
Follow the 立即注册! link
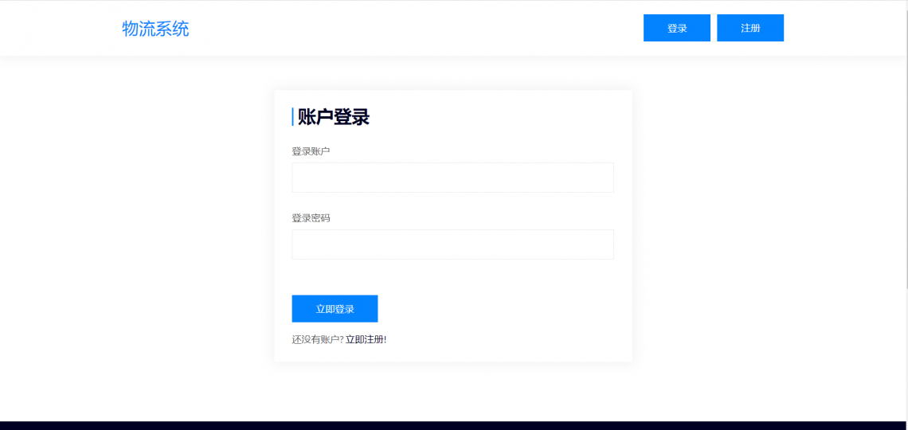pos(366,340)
